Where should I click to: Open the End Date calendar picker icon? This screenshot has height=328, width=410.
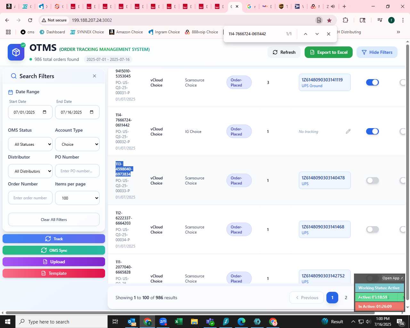(x=92, y=112)
